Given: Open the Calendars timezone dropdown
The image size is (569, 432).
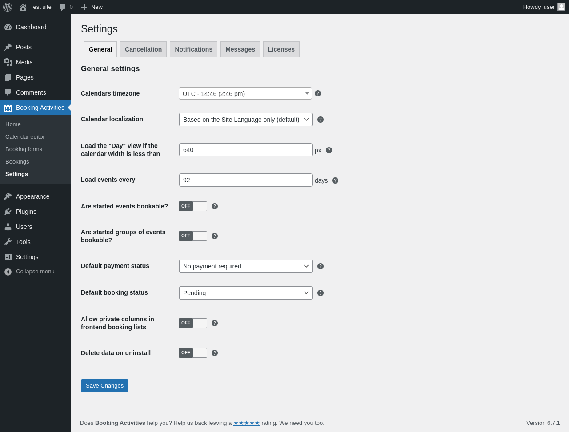Looking at the screenshot, I should coord(245,93).
